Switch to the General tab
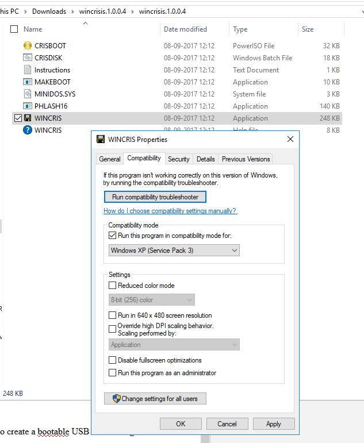 coord(110,159)
